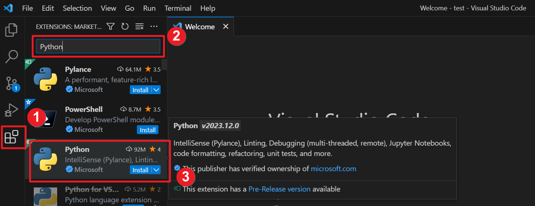Click Pylance download count 64.1M
Screen dimensions: 535x206
click(x=129, y=69)
